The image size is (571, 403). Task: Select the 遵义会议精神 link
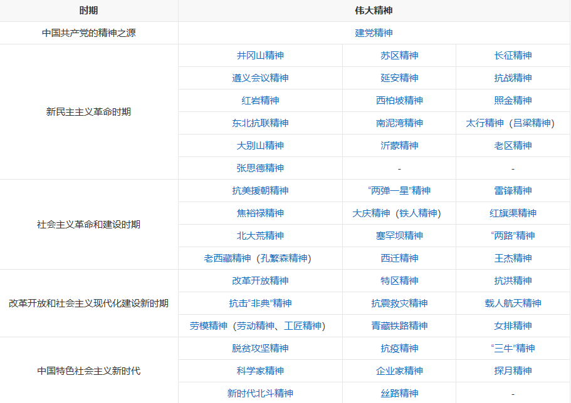(260, 78)
